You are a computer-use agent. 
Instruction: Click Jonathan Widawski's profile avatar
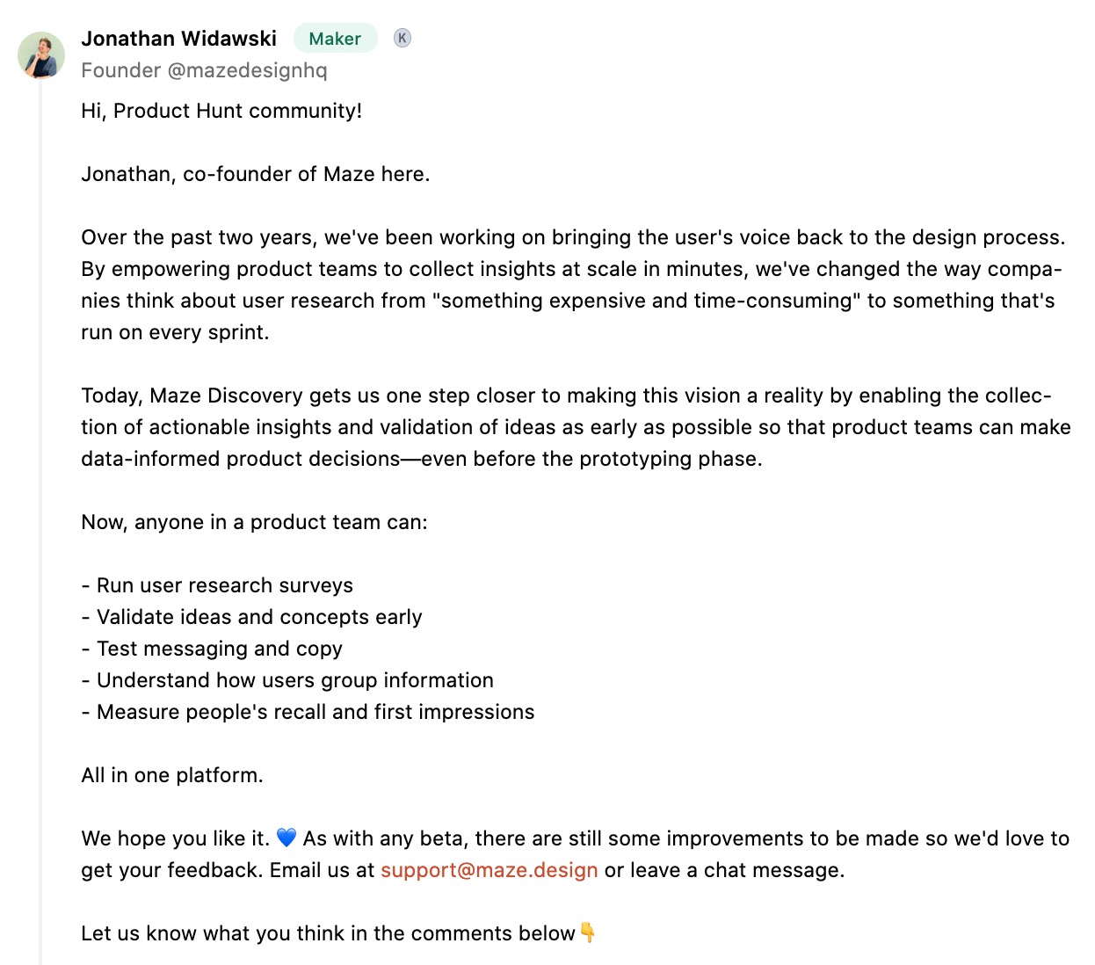click(x=41, y=55)
